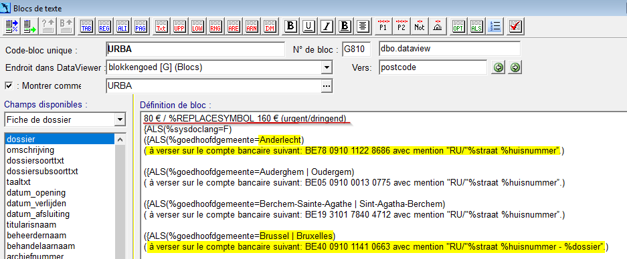Toggle the numbered list toolbar icon

tap(495, 26)
